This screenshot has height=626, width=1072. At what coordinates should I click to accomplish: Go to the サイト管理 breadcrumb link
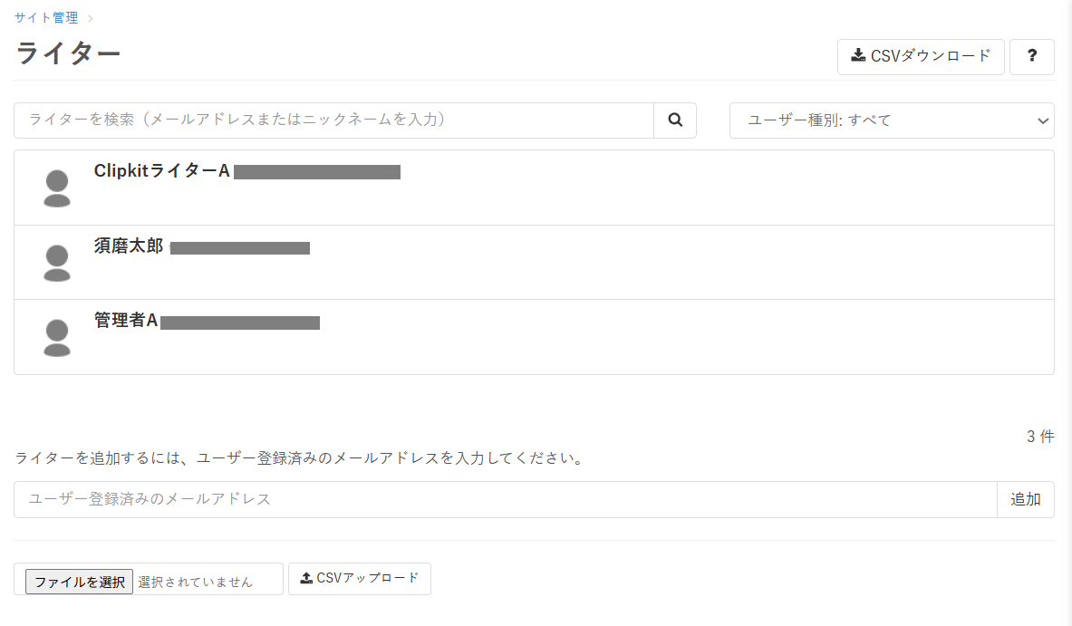(x=46, y=18)
